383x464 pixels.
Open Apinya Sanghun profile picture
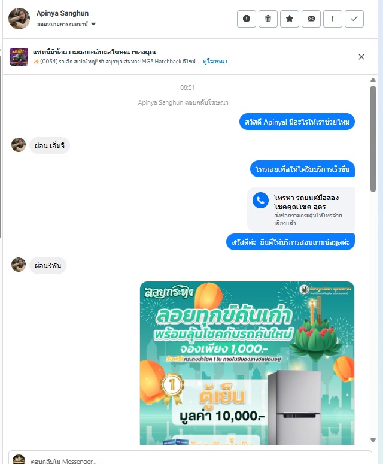(19, 19)
